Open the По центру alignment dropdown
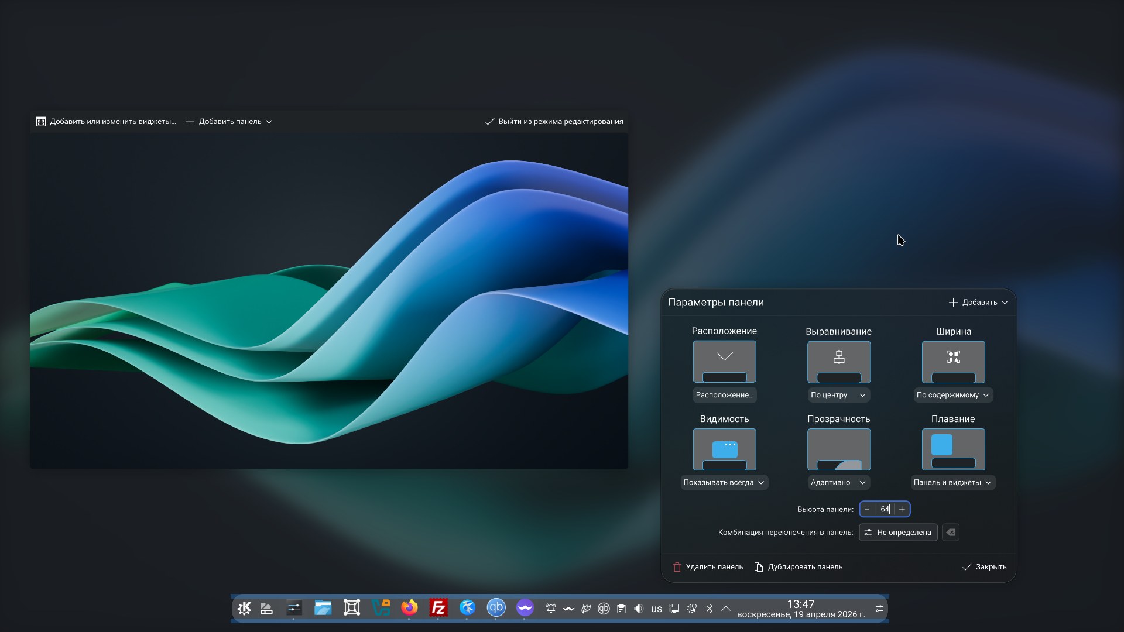The width and height of the screenshot is (1124, 632). [838, 395]
